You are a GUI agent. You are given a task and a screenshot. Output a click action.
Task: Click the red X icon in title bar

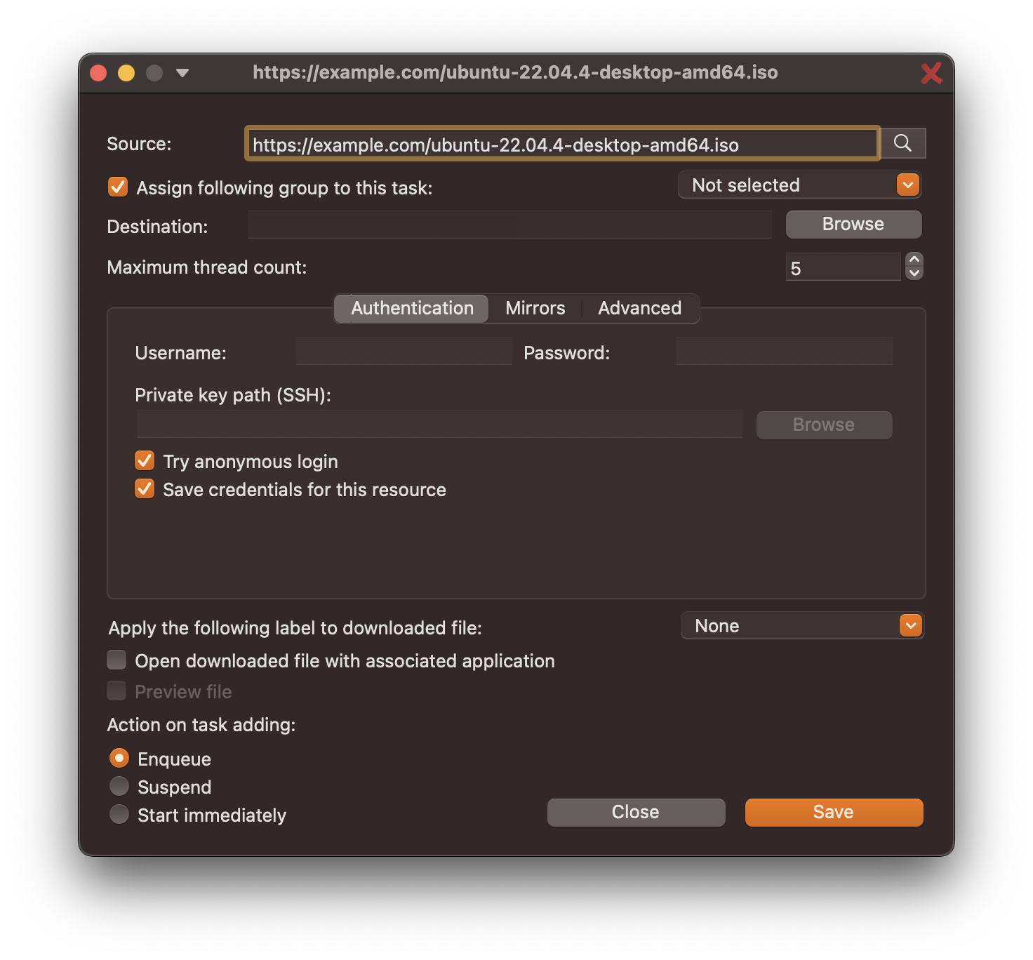pos(931,73)
